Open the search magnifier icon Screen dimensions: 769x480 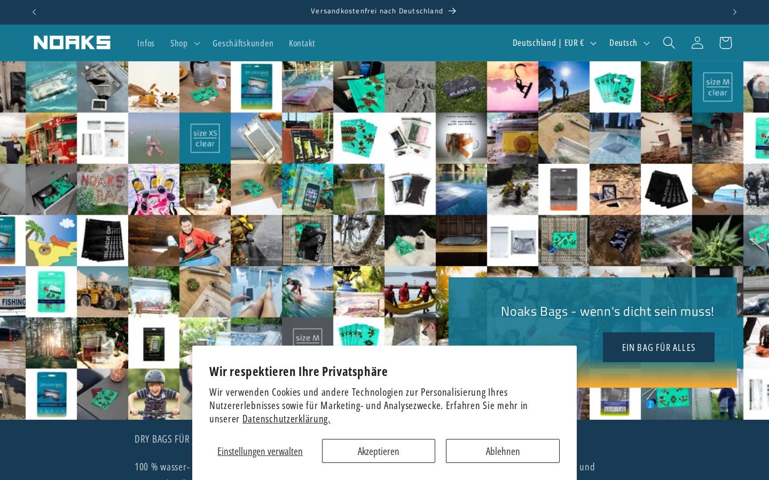669,43
